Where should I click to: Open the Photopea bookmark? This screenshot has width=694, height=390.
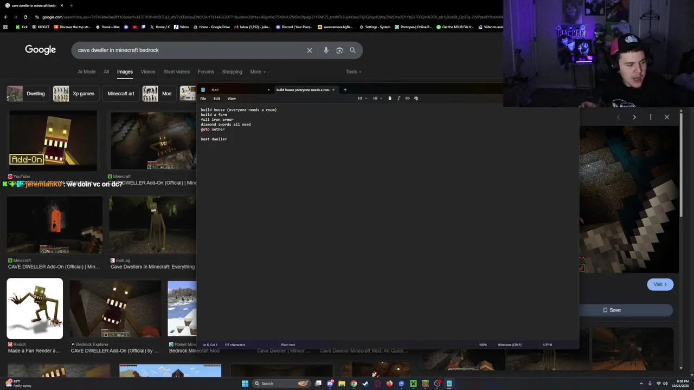click(x=413, y=27)
